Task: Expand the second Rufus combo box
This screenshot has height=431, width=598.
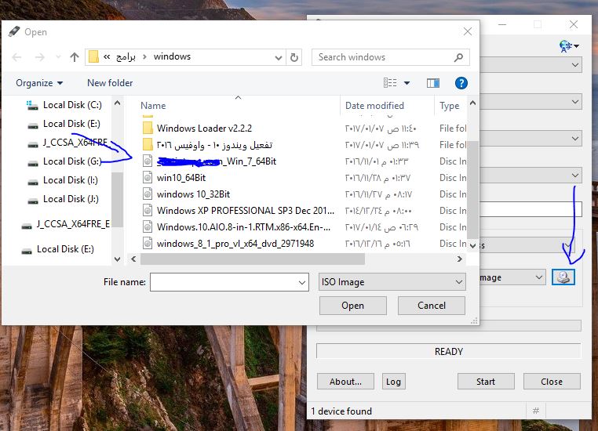Action: 575,102
